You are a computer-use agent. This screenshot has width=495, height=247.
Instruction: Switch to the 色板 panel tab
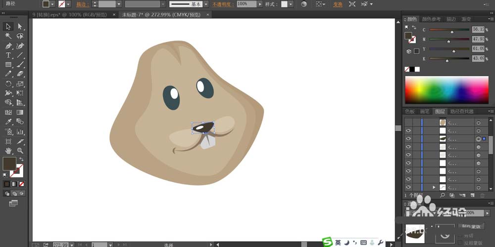pos(410,111)
